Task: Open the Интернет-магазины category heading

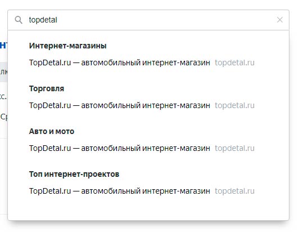Action: 67,46
